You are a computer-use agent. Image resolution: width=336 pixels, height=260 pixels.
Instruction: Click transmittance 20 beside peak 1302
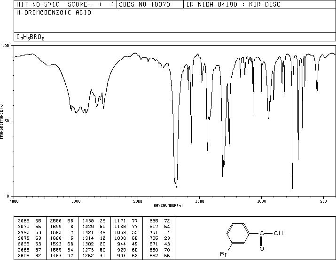[x=102, y=244]
